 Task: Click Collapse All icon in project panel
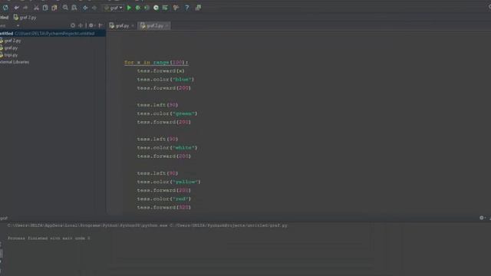click(x=81, y=25)
